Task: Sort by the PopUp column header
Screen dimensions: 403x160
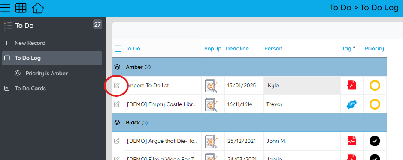Action: pyautogui.click(x=213, y=49)
